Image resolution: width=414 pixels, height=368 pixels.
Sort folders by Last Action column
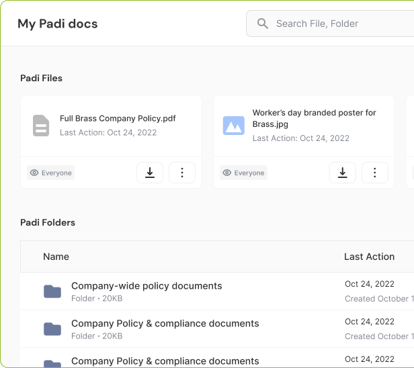[369, 257]
